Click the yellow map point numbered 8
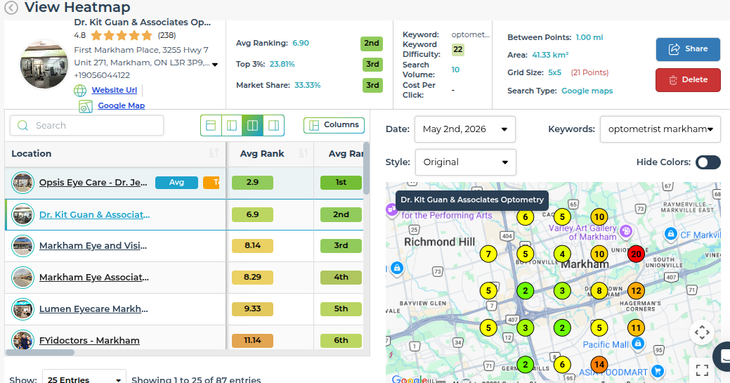730x383 pixels. pyautogui.click(x=599, y=291)
